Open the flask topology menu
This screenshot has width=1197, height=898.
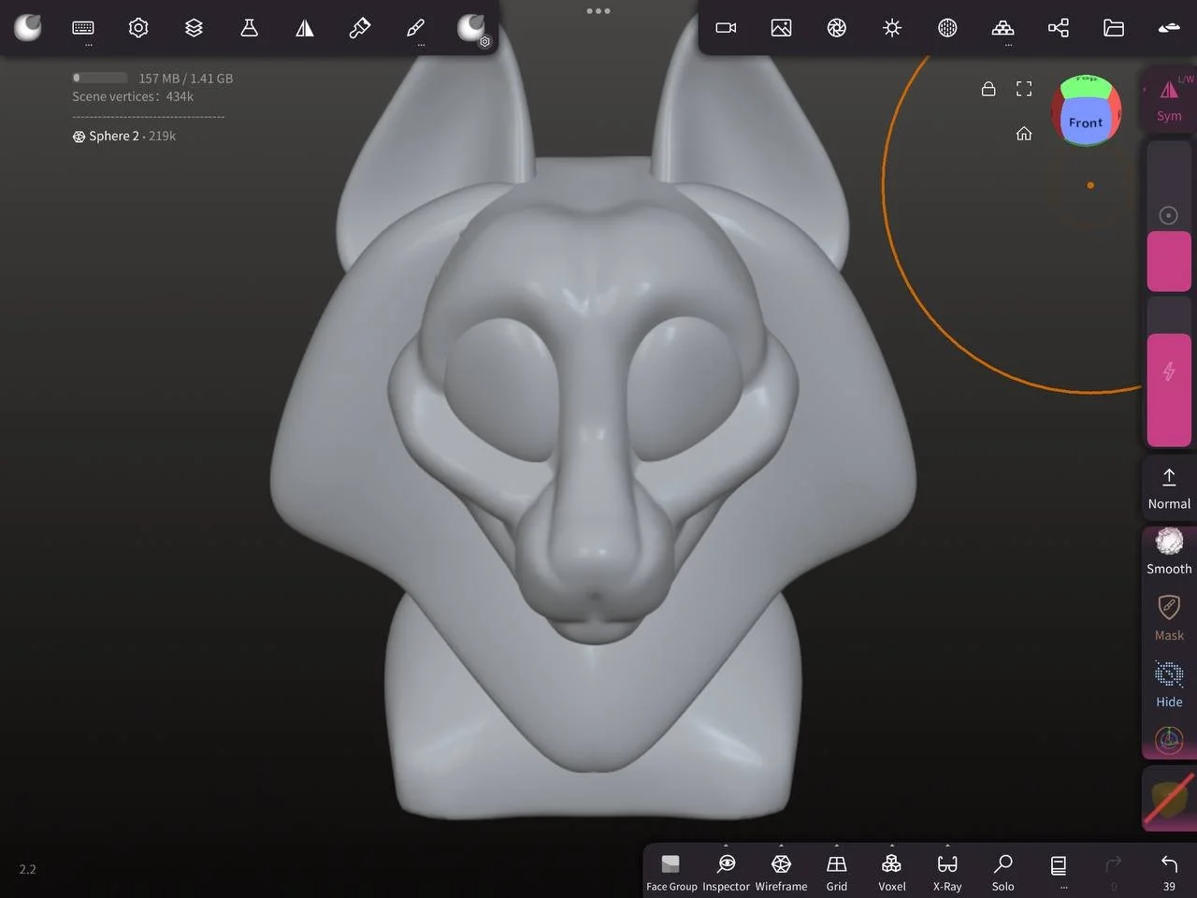[x=249, y=28]
